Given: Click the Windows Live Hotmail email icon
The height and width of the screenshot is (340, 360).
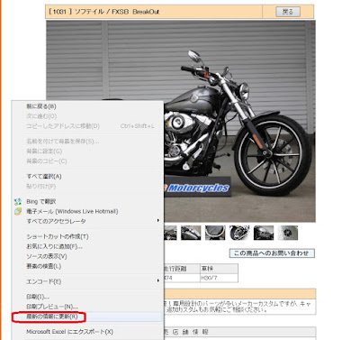Looking at the screenshot, I should point(18,211).
